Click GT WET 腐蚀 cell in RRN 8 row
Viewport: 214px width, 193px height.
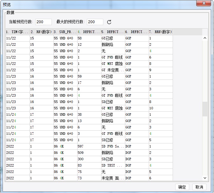(113, 64)
